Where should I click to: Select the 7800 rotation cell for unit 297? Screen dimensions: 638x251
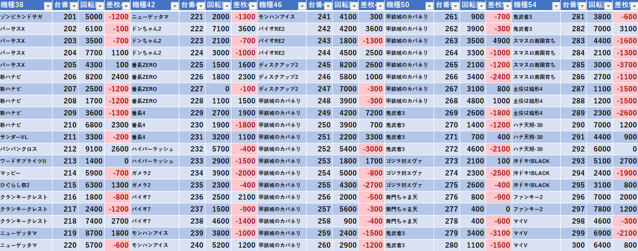click(x=600, y=209)
